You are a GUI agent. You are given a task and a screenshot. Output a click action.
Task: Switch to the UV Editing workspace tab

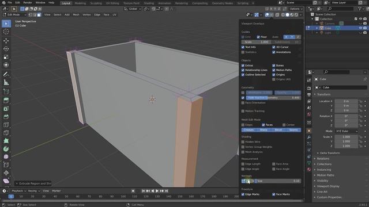click(112, 3)
